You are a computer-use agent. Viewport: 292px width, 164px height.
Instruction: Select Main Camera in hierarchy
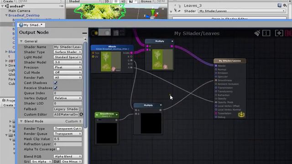click(x=19, y=11)
